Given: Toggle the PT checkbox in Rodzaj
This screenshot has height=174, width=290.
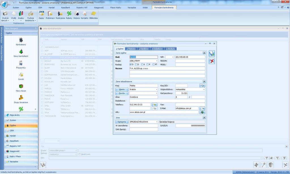Looking at the screenshot, I should click(153, 65).
